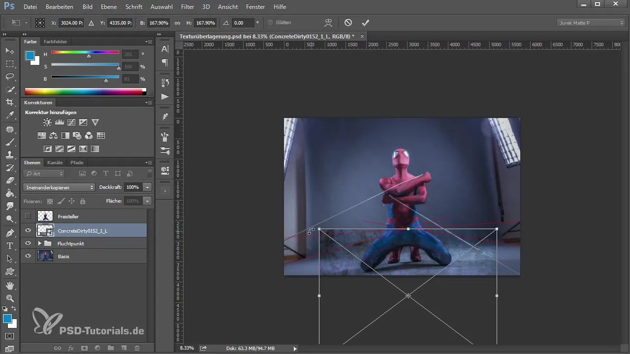Click the foreground color swatch in Farbe panel
This screenshot has width=630, height=354.
click(30, 56)
